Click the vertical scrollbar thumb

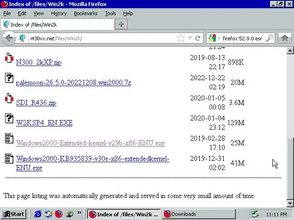[x=290, y=168]
